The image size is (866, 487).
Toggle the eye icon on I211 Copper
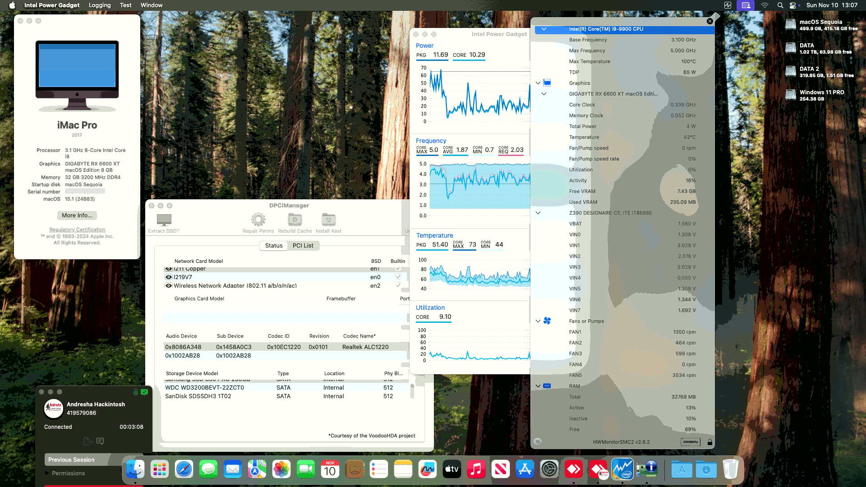168,268
